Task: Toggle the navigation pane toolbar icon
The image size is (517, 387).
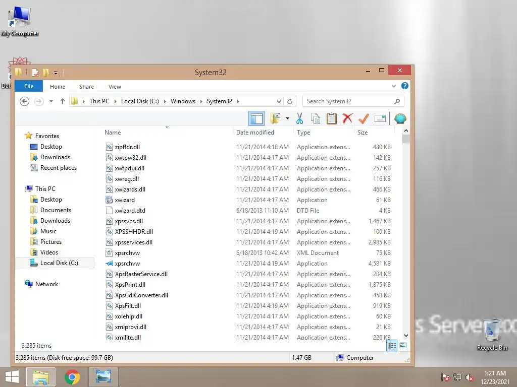Action: (256, 118)
